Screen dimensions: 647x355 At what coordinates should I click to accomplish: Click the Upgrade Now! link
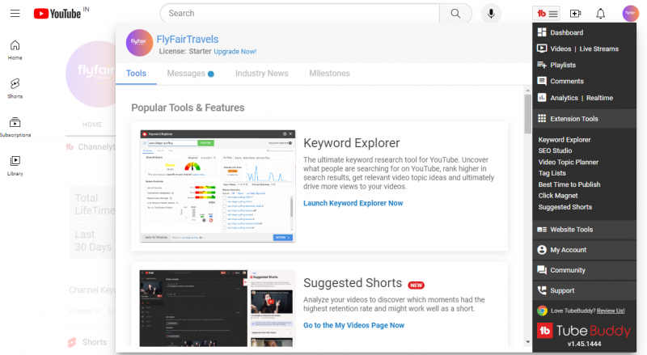pyautogui.click(x=235, y=51)
